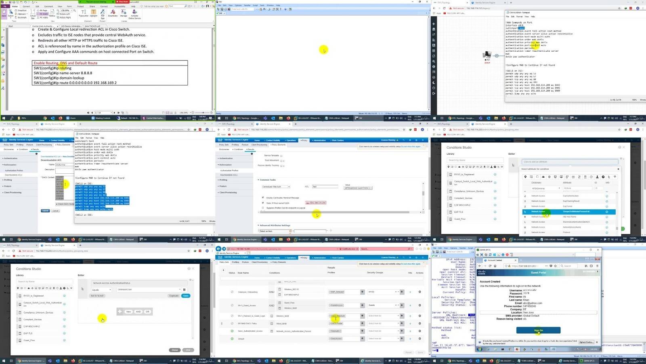Open Posture tab in the authorization profile ISE window
Screen dimensions: 646x364
[245, 145]
